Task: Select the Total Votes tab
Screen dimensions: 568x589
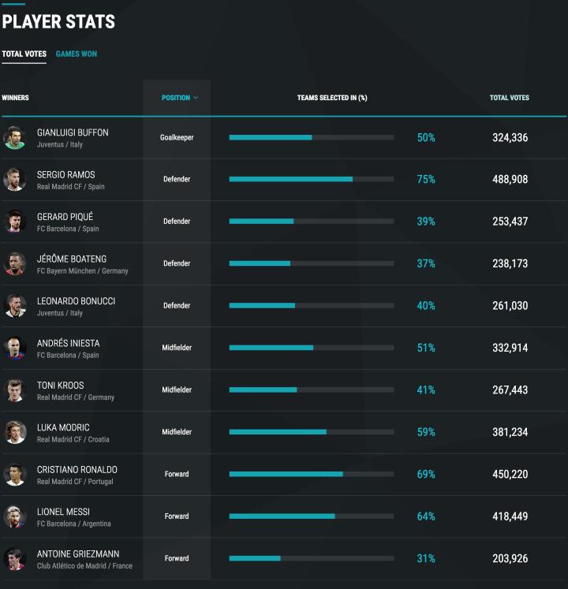Action: point(24,54)
